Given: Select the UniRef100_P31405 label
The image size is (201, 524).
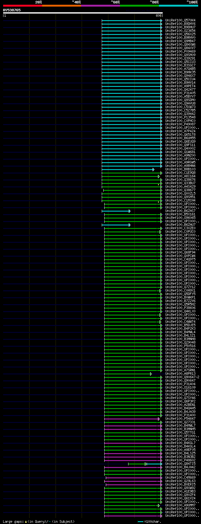Looking at the screenshot, I should (x=180, y=93).
